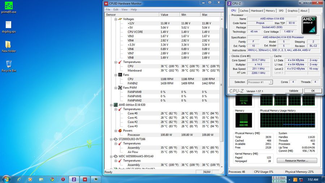Click HWMonitor title bar H icon
Screen dimensions: 325x183
coord(106,3)
